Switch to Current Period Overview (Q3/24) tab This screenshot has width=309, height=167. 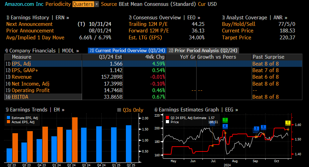(x=127, y=50)
